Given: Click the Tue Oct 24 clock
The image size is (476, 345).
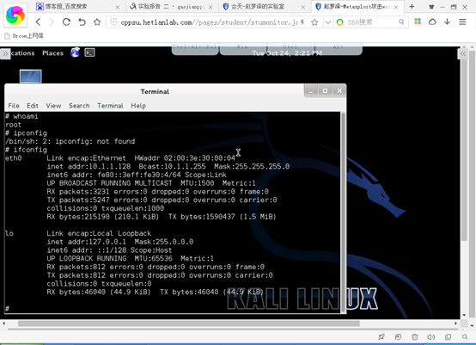Looking at the screenshot, I should pos(287,53).
